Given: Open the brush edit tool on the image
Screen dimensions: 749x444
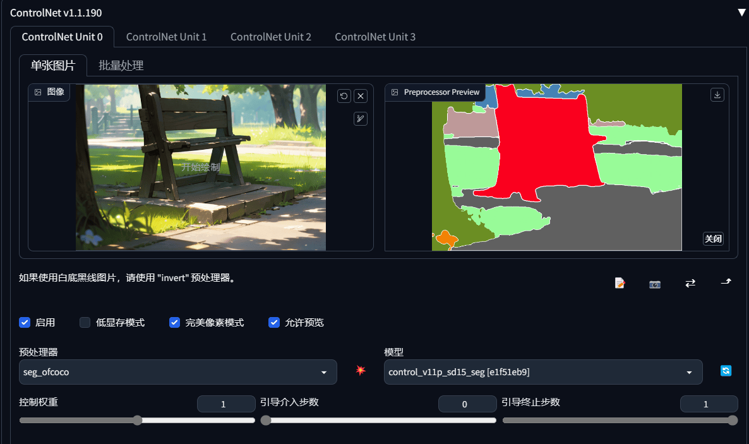Looking at the screenshot, I should [361, 119].
